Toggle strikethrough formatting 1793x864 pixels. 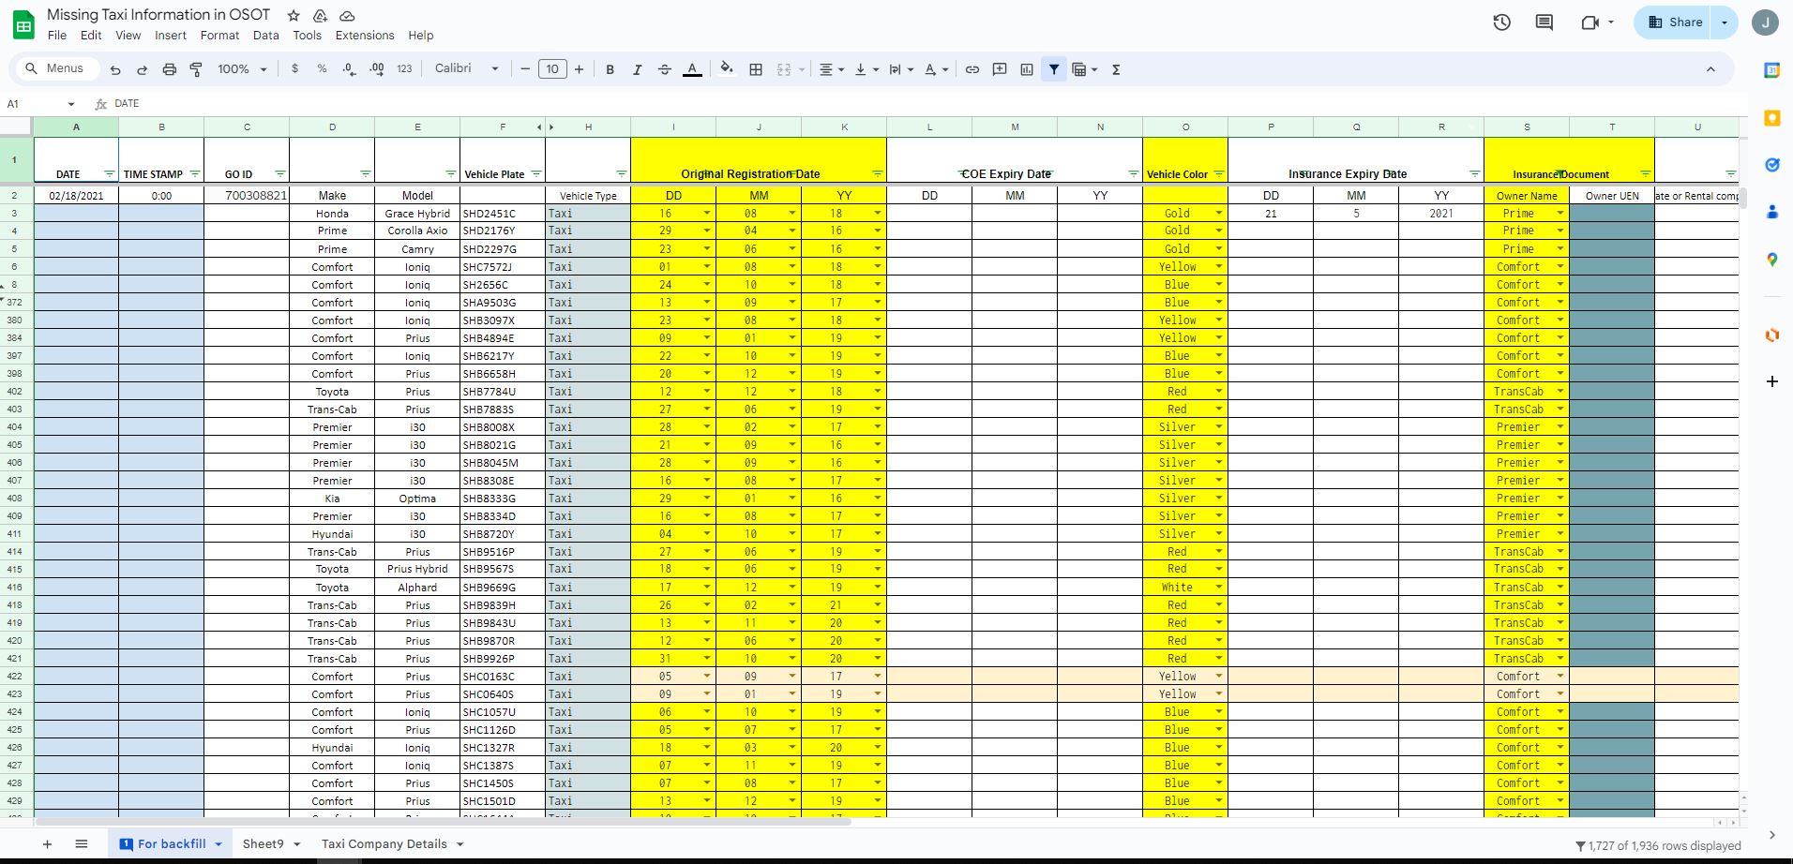point(665,69)
